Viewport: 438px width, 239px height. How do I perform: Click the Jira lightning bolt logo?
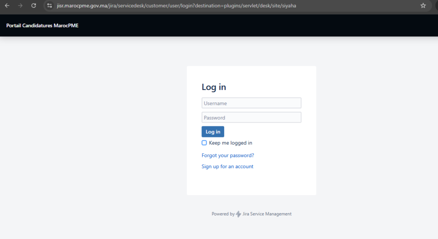pos(238,214)
